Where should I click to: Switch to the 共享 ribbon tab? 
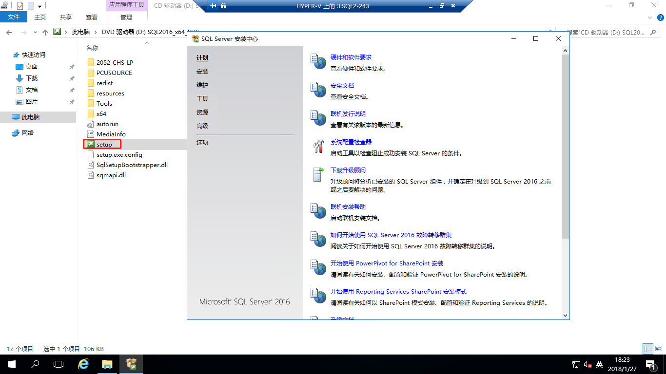point(66,17)
